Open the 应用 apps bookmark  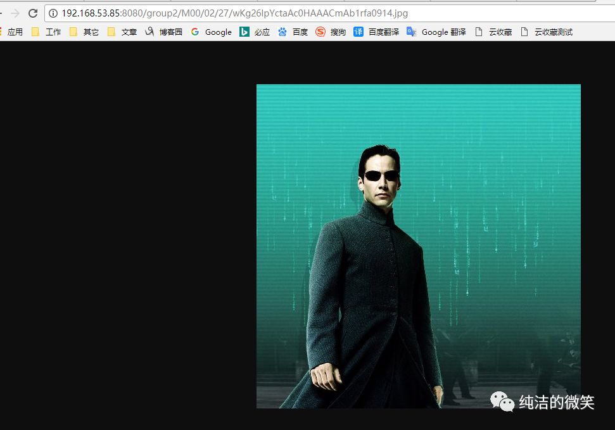click(x=11, y=32)
